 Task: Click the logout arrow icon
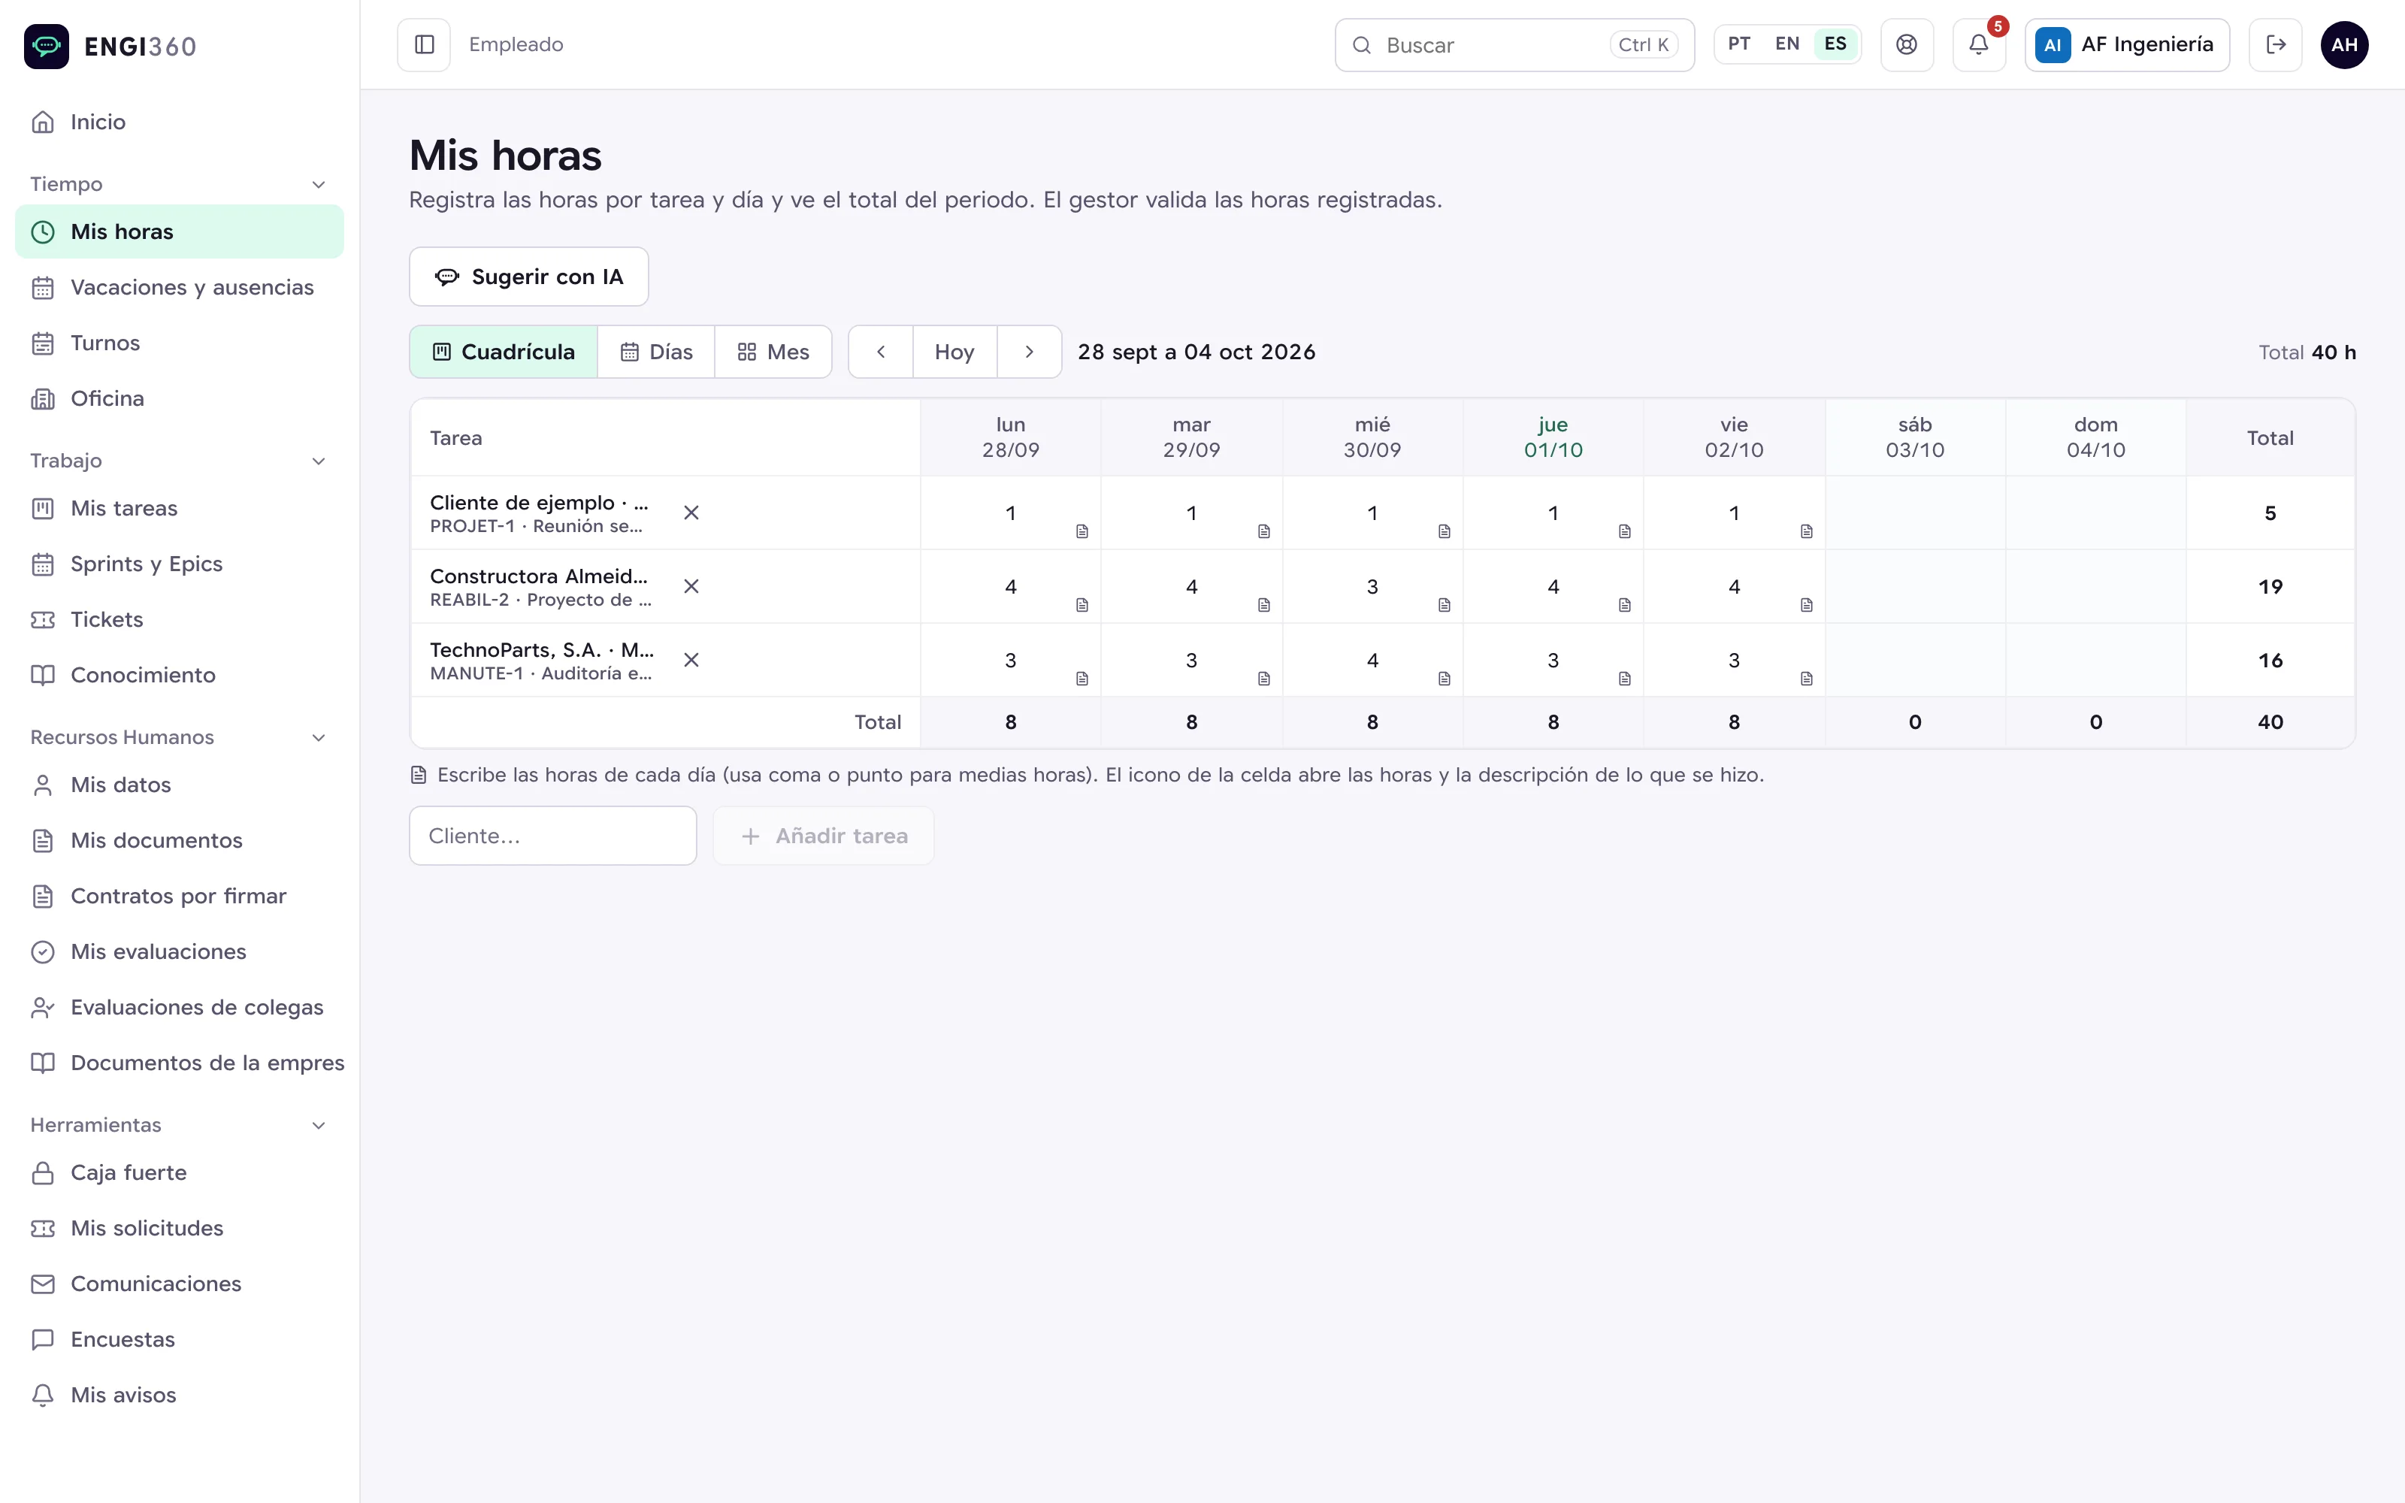click(2275, 45)
